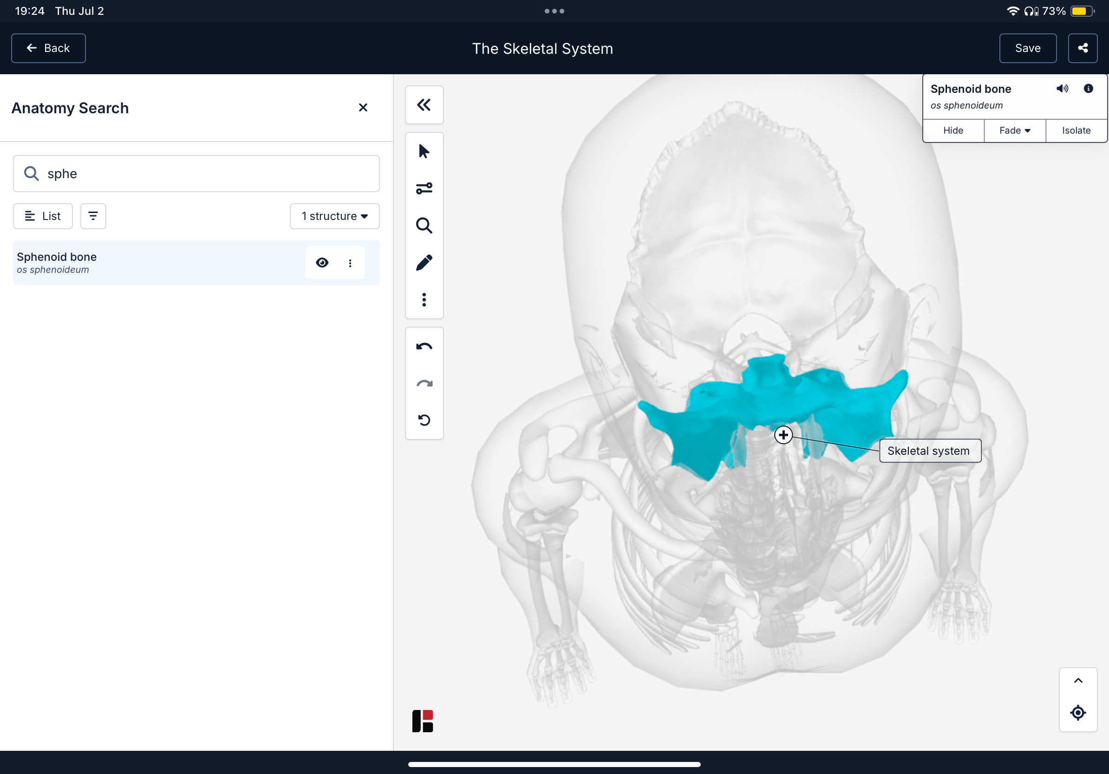Reset the view with circular arrow
This screenshot has height=774, width=1109.
click(424, 420)
